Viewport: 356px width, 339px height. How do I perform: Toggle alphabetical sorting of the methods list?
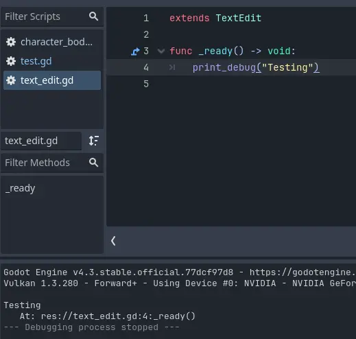coord(93,141)
